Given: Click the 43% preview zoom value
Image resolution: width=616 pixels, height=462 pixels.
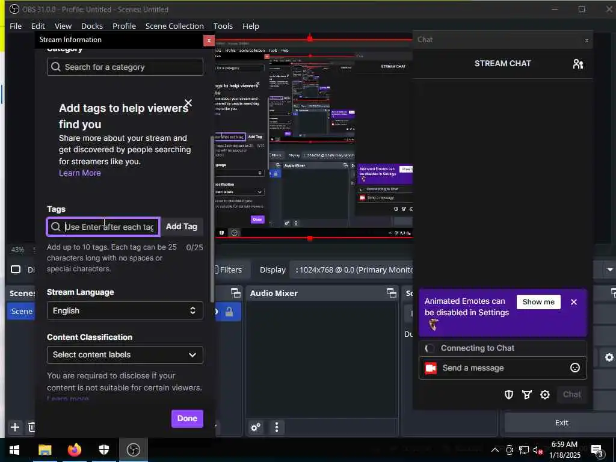Looking at the screenshot, I should tap(17, 250).
